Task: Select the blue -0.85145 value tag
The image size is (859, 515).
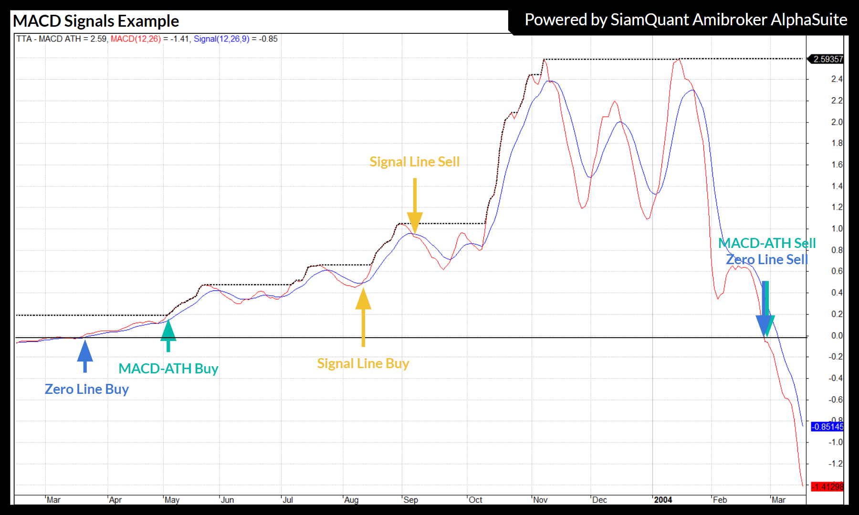Action: coord(827,427)
